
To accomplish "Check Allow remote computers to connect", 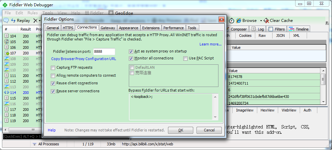I will [x=53, y=76].
